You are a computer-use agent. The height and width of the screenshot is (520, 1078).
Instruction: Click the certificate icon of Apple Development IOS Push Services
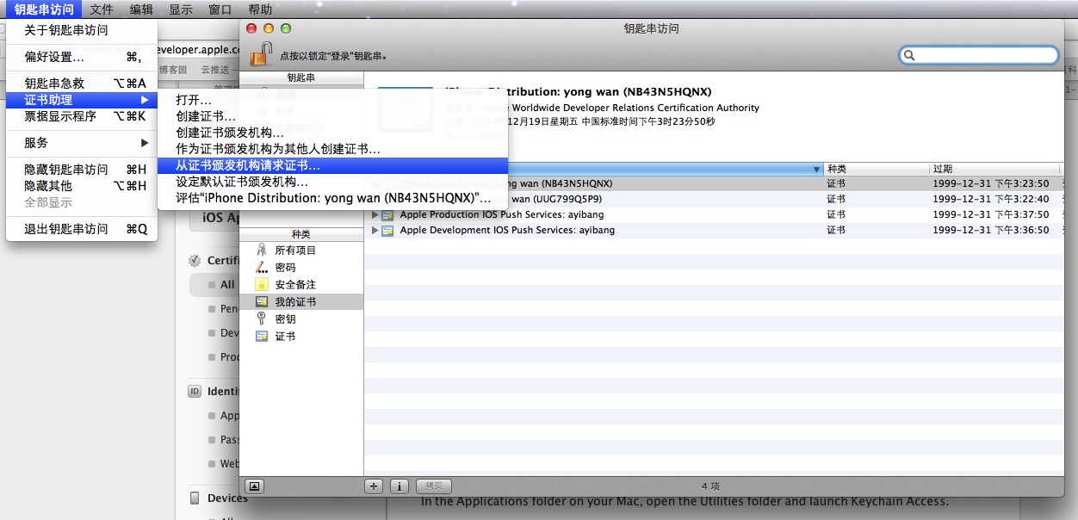point(387,230)
